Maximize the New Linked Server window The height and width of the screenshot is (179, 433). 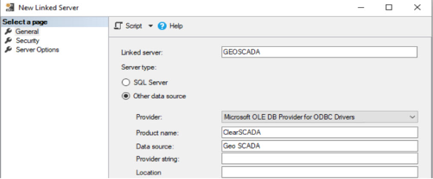pos(389,7)
